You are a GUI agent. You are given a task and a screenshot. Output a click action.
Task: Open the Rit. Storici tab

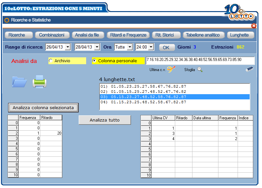166,35
